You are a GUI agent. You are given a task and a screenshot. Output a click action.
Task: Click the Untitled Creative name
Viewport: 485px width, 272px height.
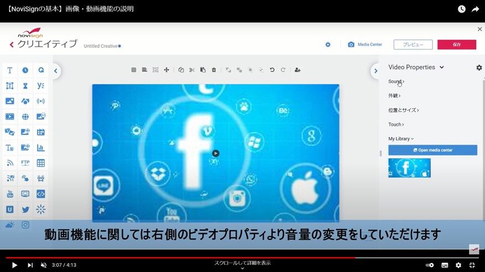click(x=101, y=46)
